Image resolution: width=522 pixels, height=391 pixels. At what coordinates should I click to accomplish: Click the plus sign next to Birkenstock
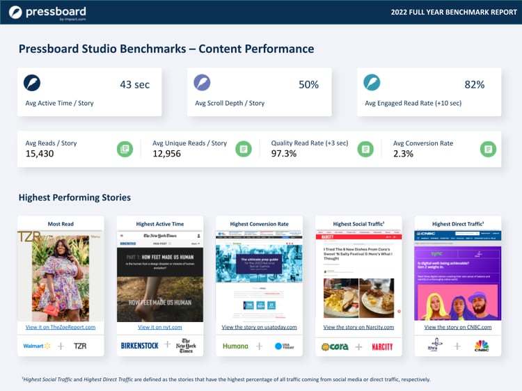click(168, 344)
